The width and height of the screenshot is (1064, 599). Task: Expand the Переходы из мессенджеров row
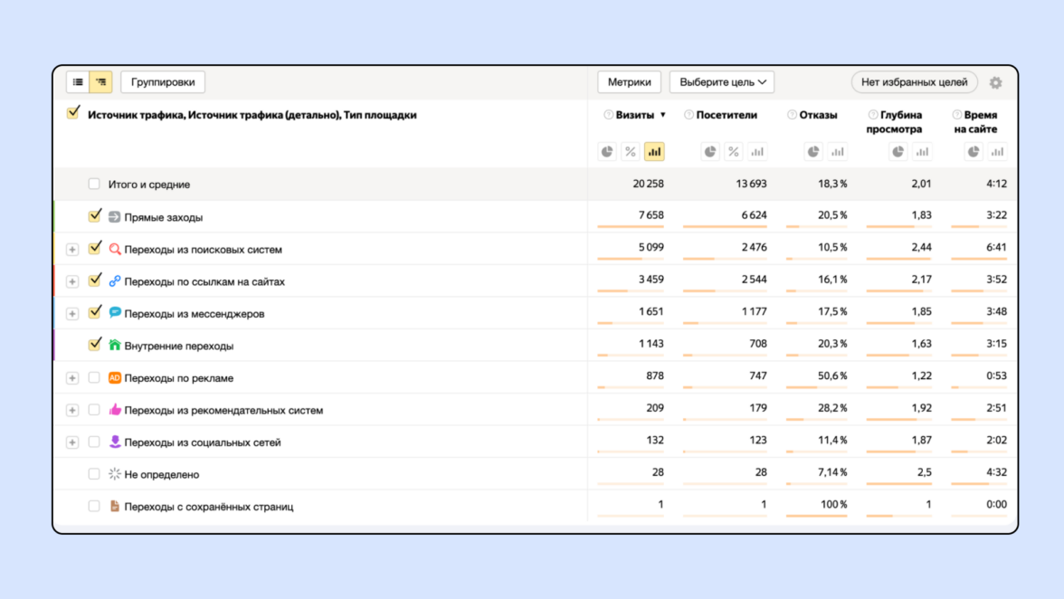[x=72, y=314]
